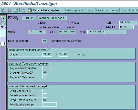Click the right arrow in left side panel
This screenshot has width=138, height=110.
pos(4,18)
